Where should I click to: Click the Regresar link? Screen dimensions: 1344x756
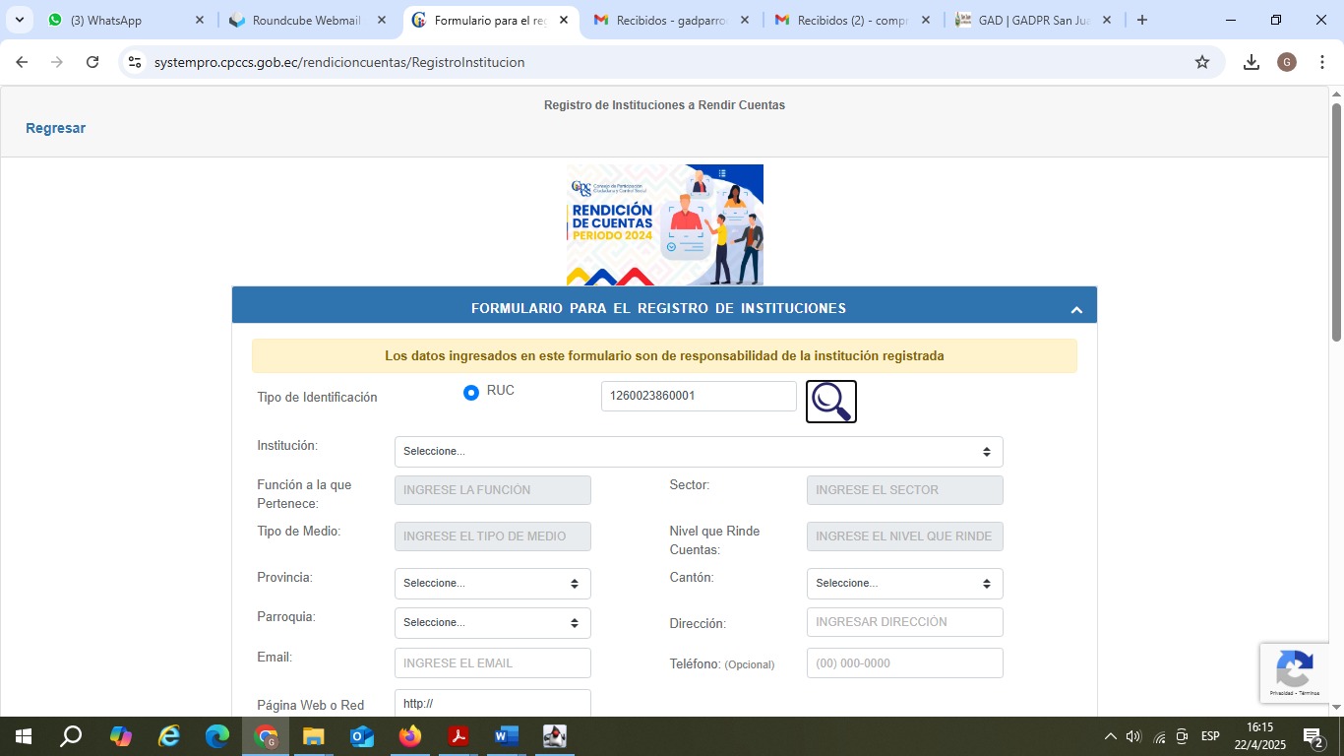55,128
